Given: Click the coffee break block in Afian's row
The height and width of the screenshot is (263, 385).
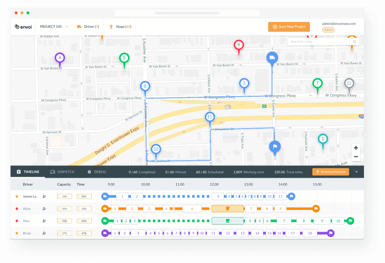Looking at the screenshot, I should click(x=227, y=208).
